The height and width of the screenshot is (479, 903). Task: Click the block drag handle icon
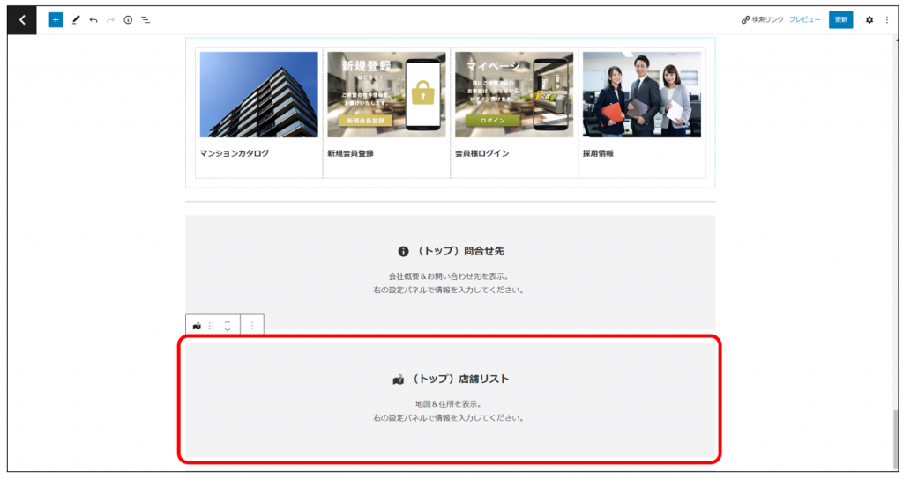[212, 326]
